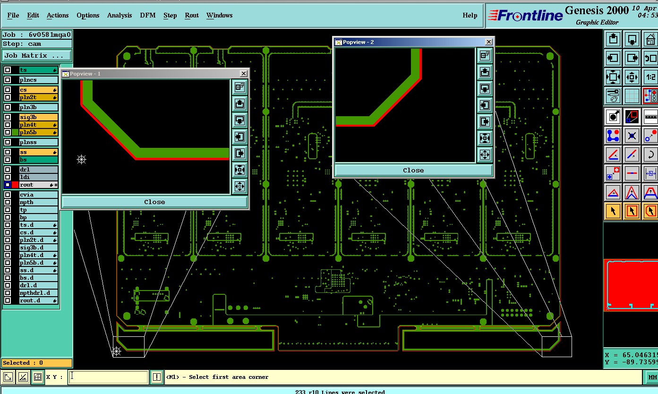Viewport: 658px width, 394px height.
Task: Select the area zoom red-blue squares icon
Action: [x=632, y=116]
